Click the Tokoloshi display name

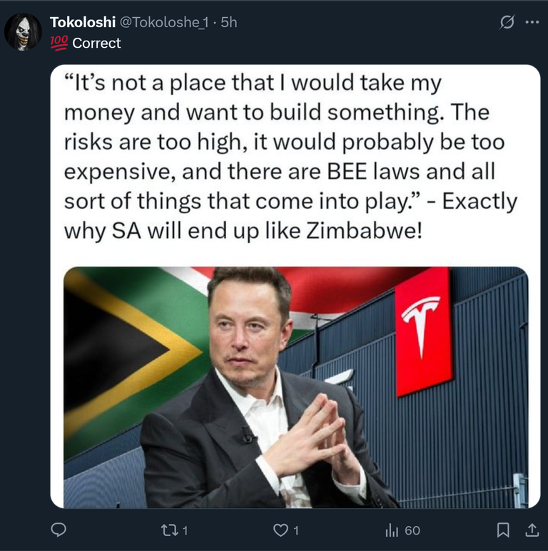point(83,22)
